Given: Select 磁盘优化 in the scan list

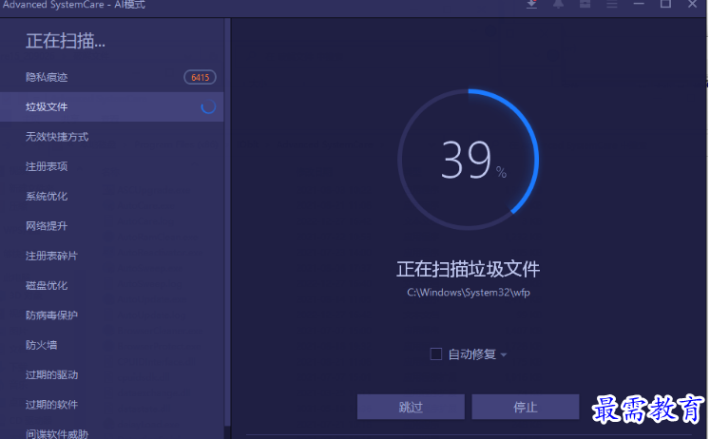Looking at the screenshot, I should [x=112, y=286].
